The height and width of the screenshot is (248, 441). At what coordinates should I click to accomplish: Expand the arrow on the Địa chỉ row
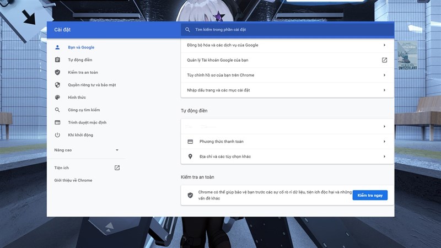384,157
